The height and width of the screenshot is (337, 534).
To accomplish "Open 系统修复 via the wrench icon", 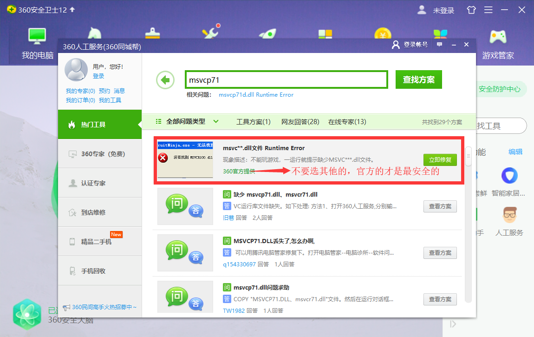I will tap(210, 34).
